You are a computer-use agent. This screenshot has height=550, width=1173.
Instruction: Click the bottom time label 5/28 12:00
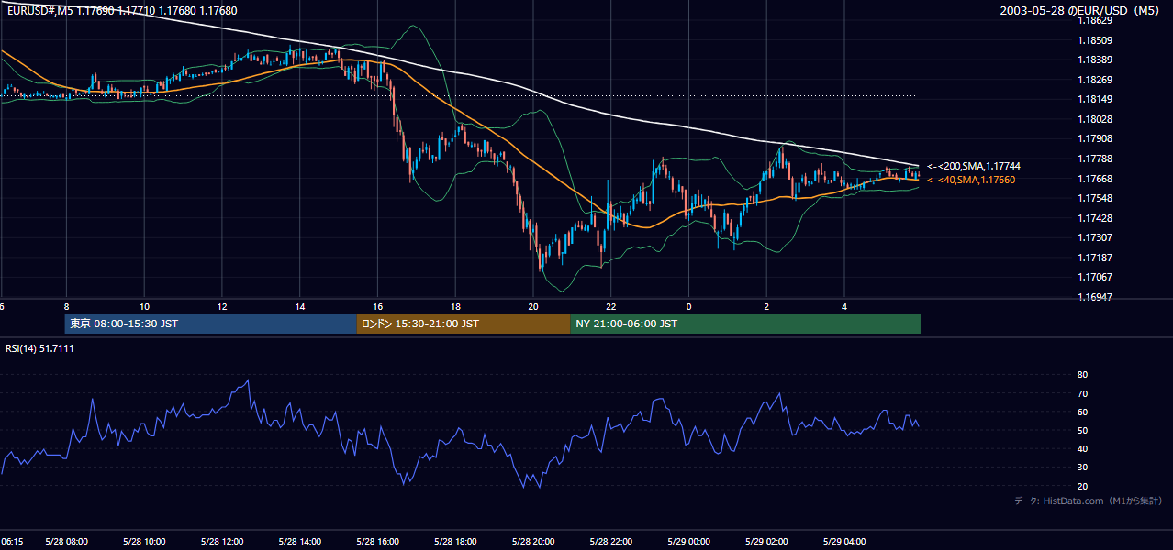222,542
